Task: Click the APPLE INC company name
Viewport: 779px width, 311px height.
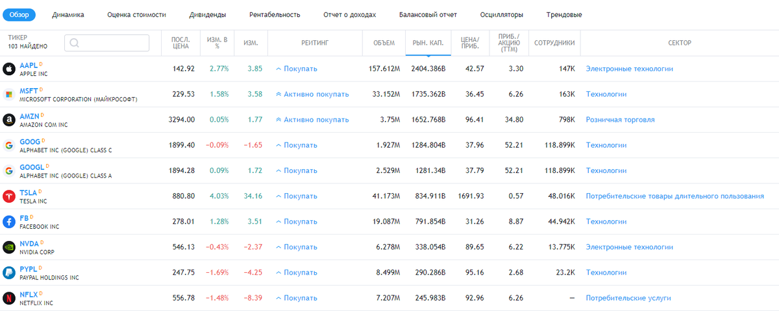Action: pos(34,74)
